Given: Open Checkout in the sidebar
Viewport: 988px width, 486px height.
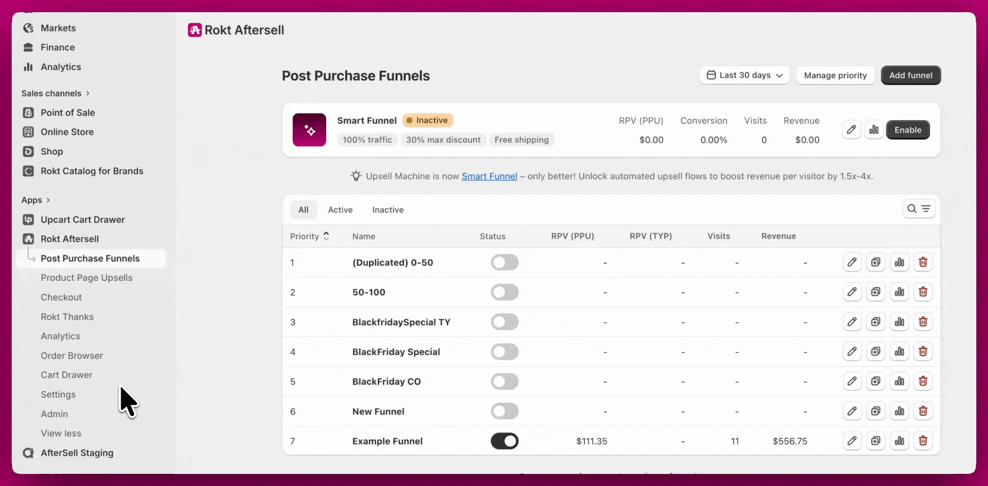Looking at the screenshot, I should tap(61, 297).
